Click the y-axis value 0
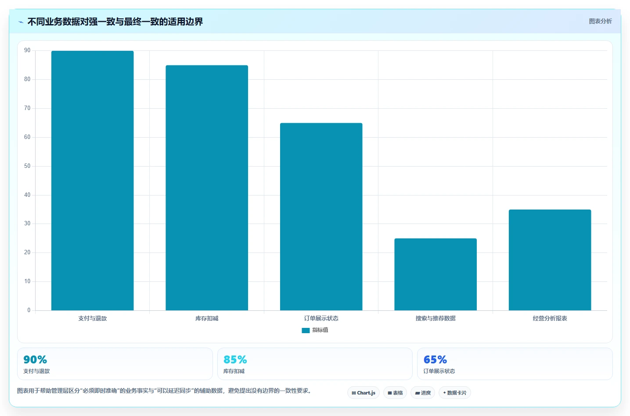 (29, 310)
